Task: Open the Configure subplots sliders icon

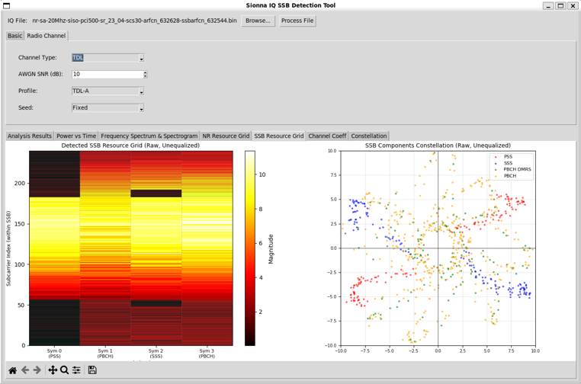Action: [x=76, y=370]
